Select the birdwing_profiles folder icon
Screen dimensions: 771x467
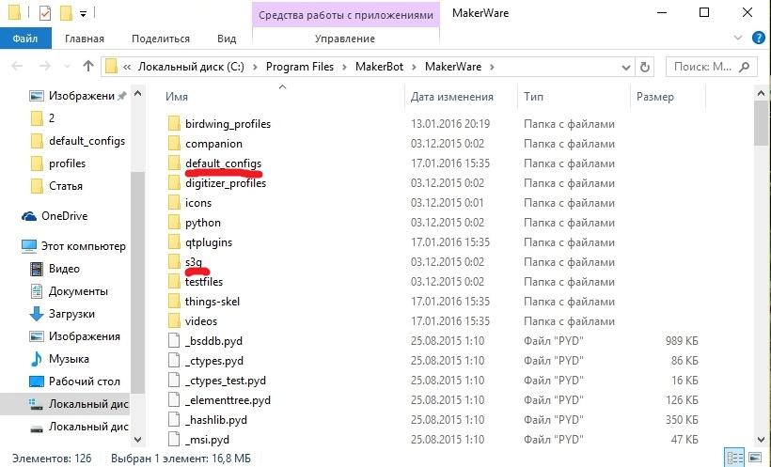click(174, 124)
